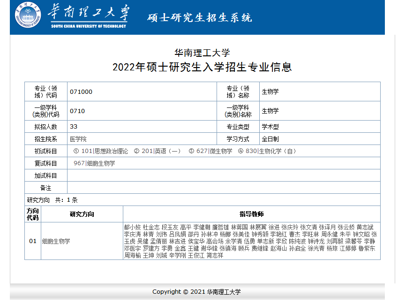Click the 学术型 major type value
398x305 pixels.
270,127
